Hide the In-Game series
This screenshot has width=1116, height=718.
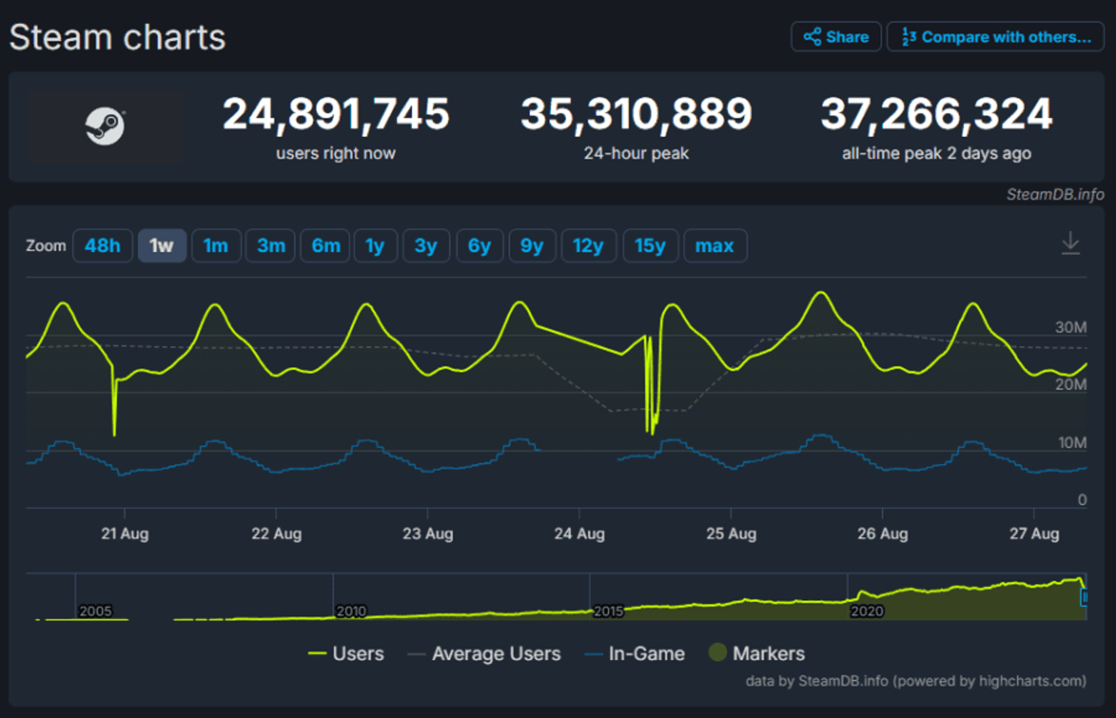635,653
